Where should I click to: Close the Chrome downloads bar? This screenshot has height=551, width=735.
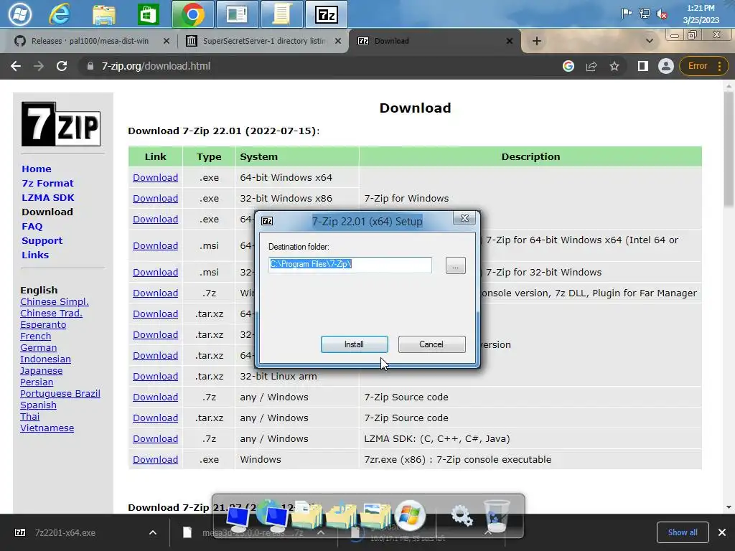coord(722,532)
